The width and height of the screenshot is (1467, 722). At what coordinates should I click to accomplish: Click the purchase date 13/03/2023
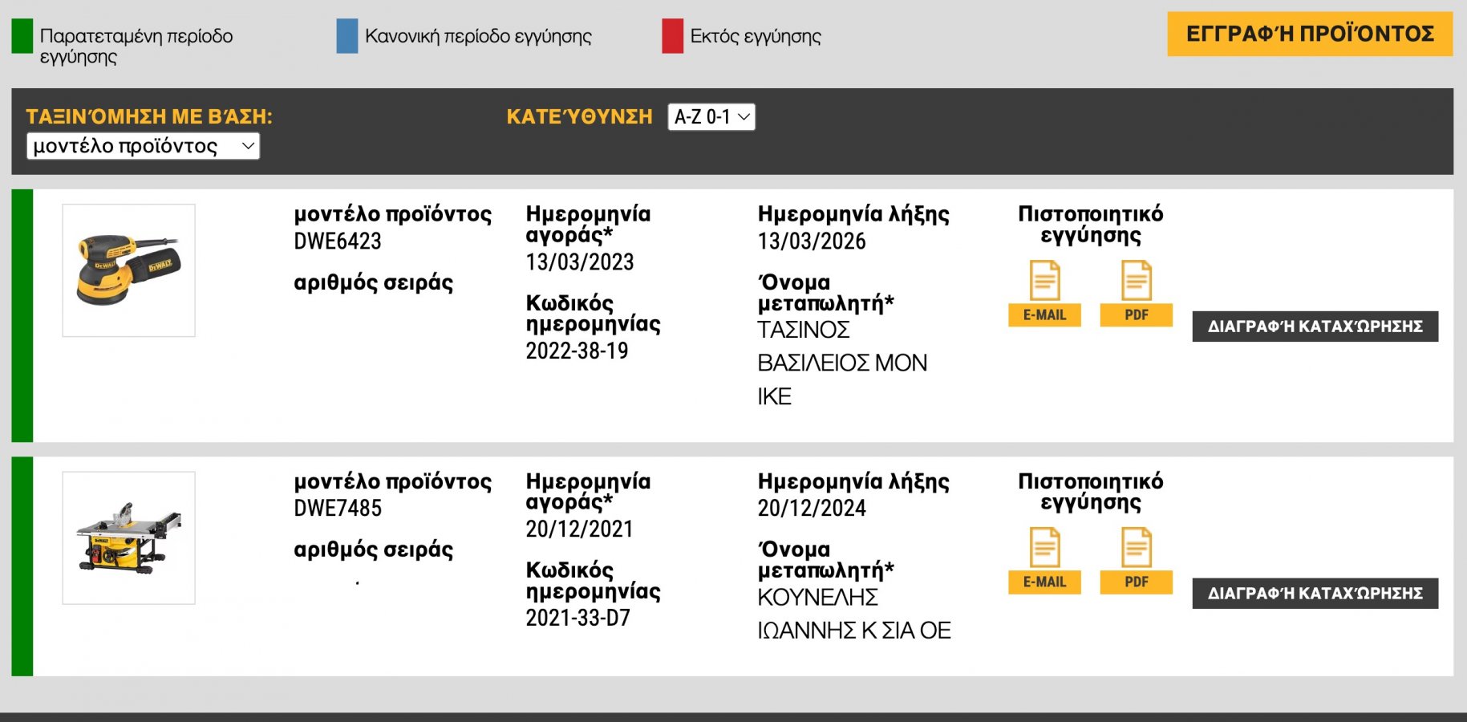tap(580, 262)
